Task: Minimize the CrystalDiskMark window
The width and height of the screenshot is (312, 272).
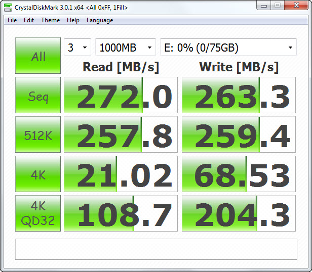Action: 264,7
